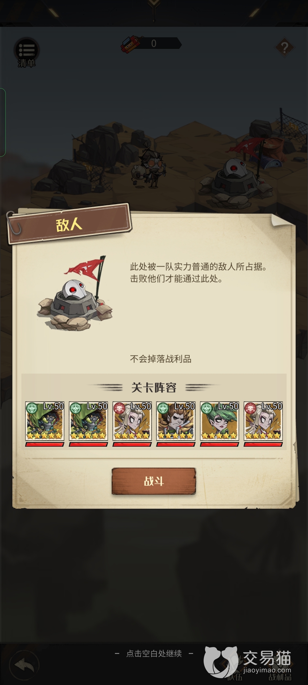Select sixth enemy, last pale-haired portrait
Viewport: 308px width, 685px height.
click(263, 421)
